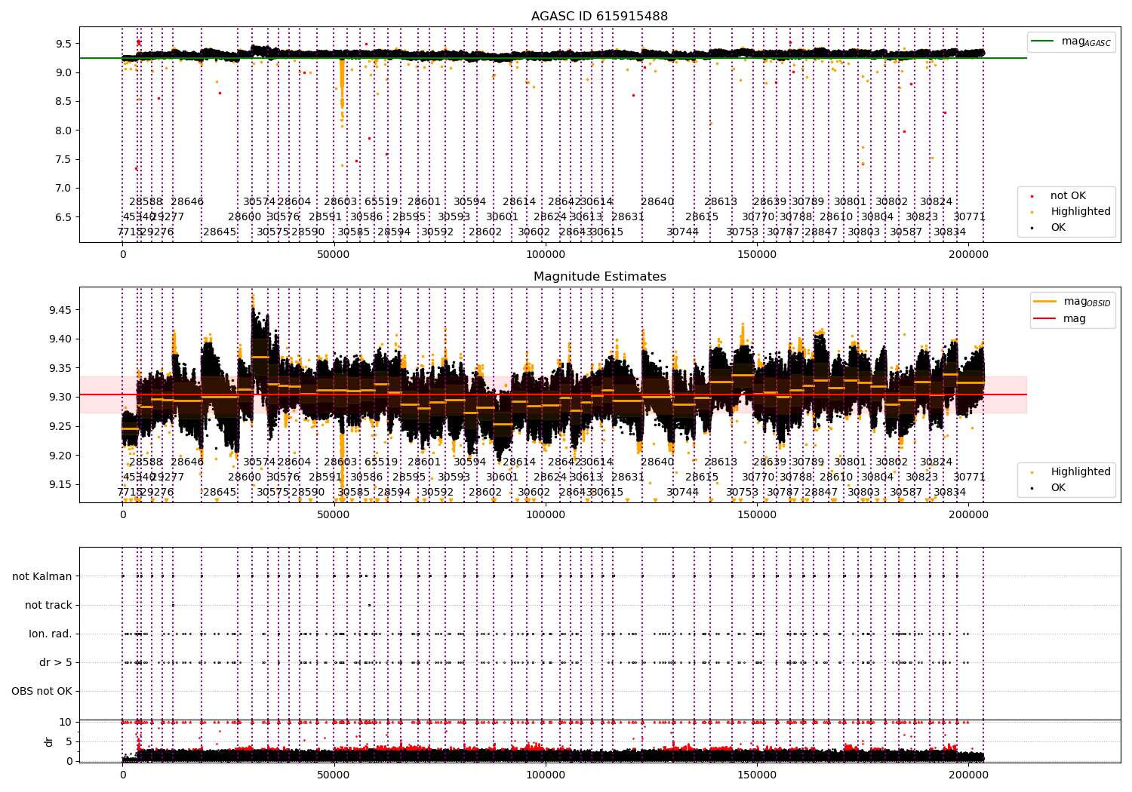Click x-tick 150000 under Magnitude Estimates plot
The height and width of the screenshot is (792, 1132).
[756, 515]
